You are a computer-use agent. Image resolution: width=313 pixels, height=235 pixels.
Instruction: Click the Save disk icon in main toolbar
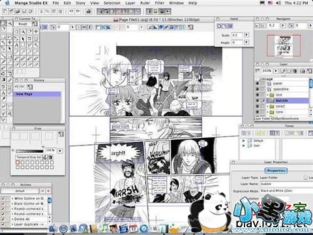[24, 11]
